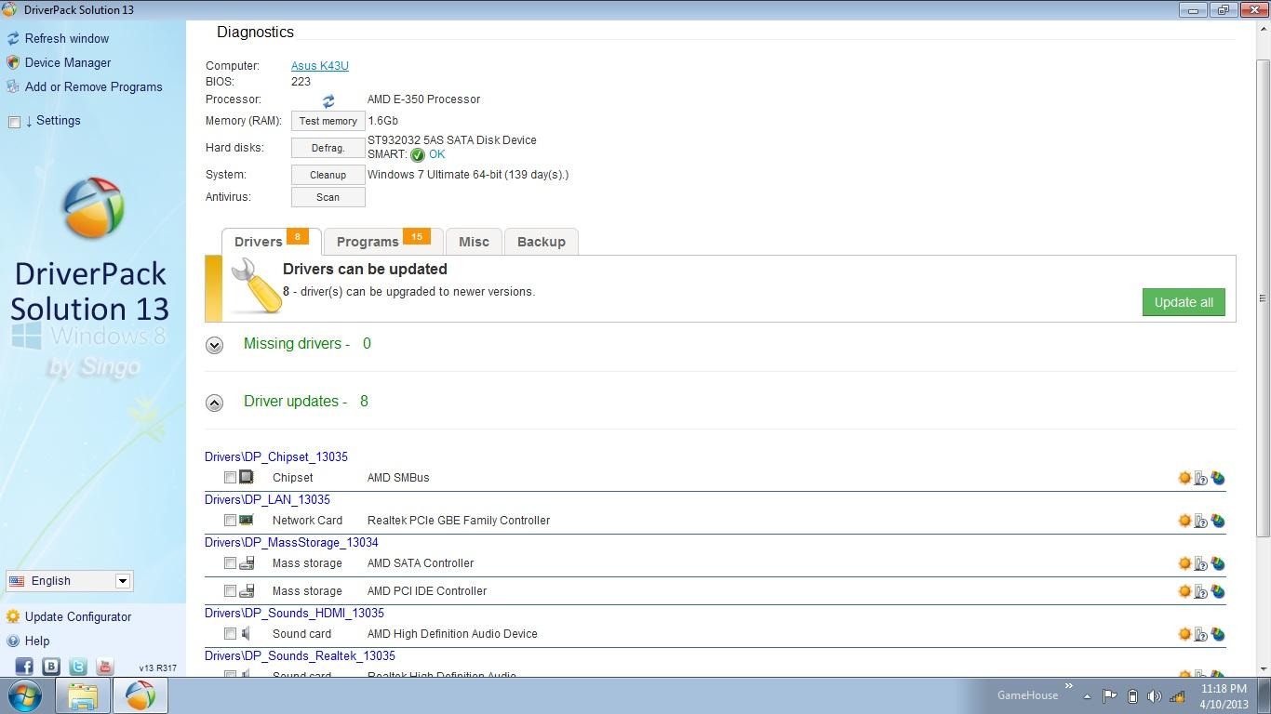Open the Backup tab
The image size is (1271, 714).
542,242
